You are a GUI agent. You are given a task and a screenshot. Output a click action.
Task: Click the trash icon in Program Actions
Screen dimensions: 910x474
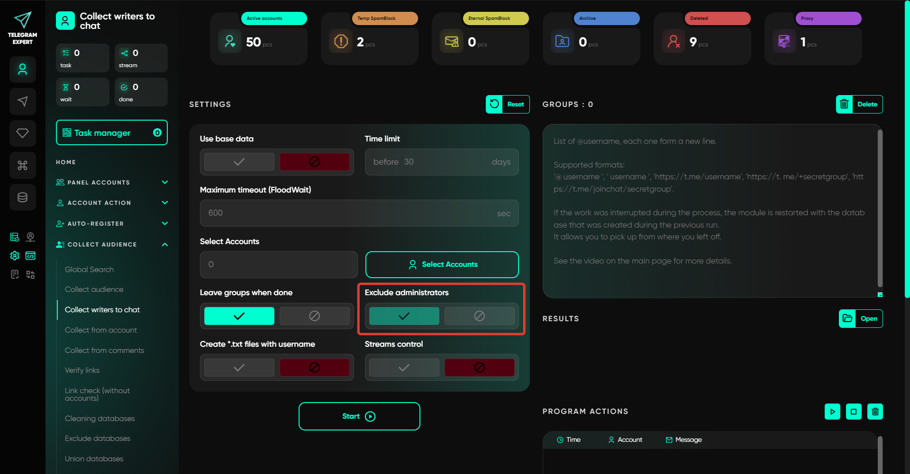tap(875, 412)
